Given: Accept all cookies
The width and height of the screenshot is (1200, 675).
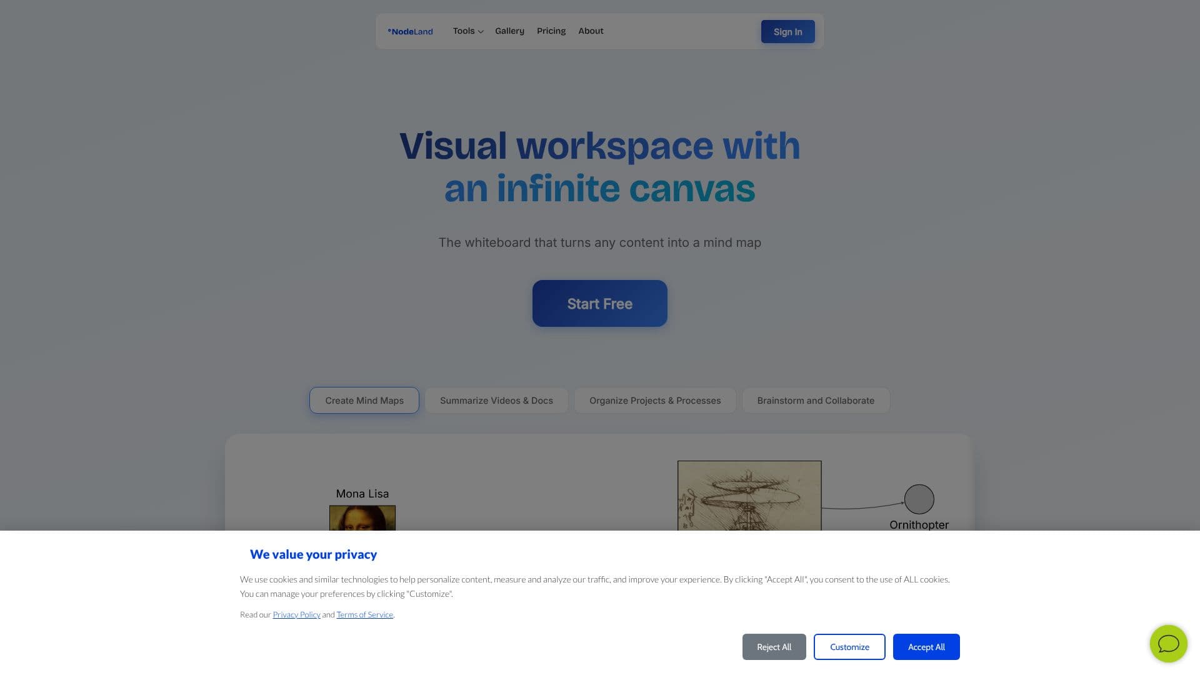Looking at the screenshot, I should pyautogui.click(x=926, y=647).
